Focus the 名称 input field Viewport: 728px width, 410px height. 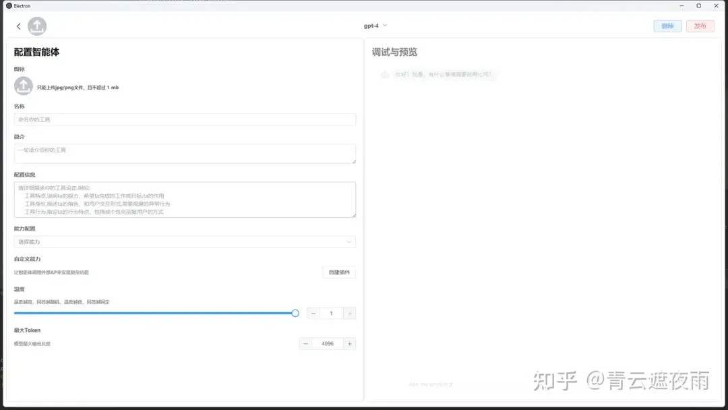(185, 119)
